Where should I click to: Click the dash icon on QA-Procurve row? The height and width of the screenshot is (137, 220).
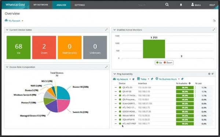[x=115, y=99]
